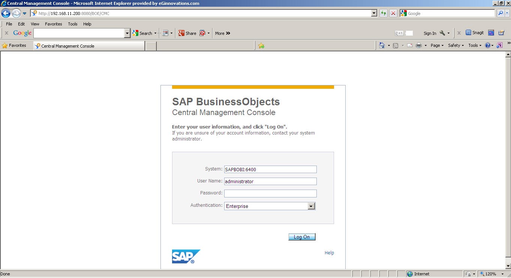Click the RSS feeds icon
The image size is (511, 278).
coord(396,45)
